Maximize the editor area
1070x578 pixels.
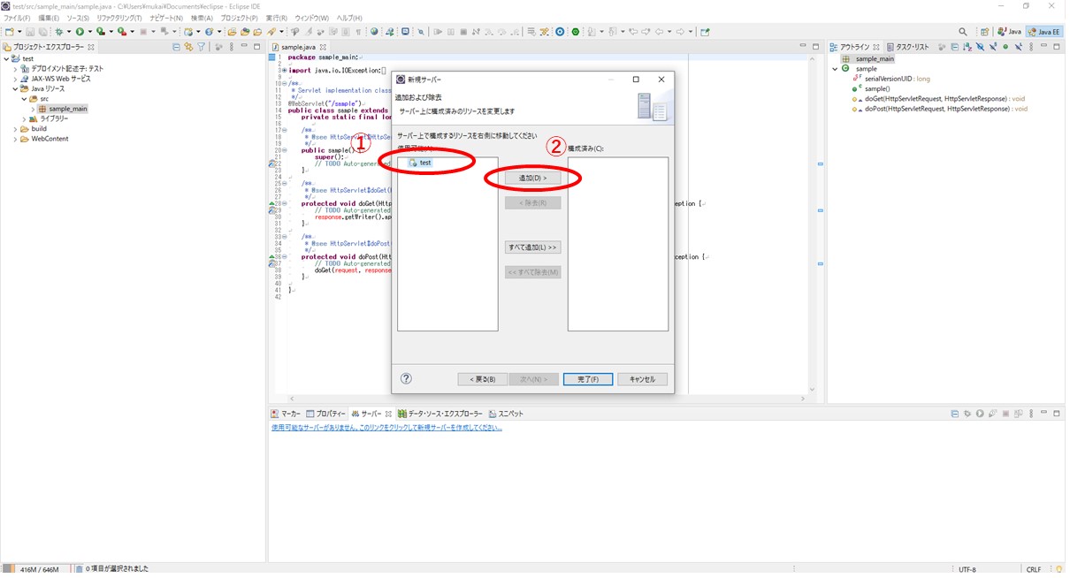pyautogui.click(x=816, y=47)
